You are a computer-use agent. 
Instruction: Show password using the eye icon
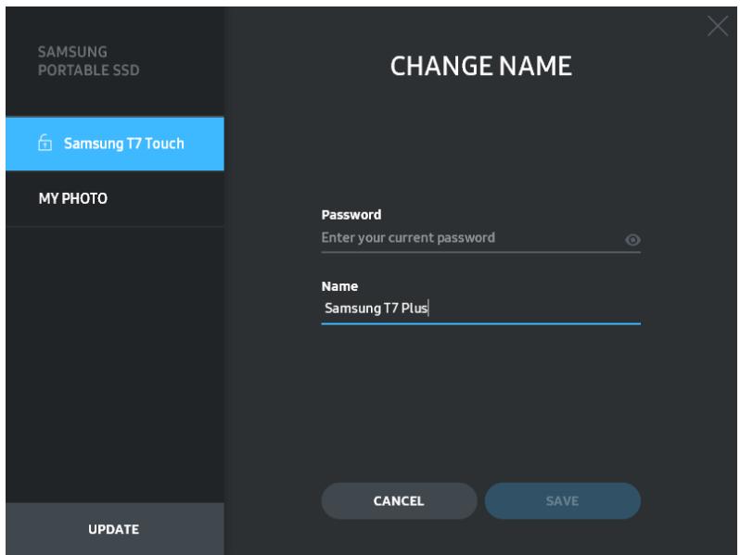[632, 239]
